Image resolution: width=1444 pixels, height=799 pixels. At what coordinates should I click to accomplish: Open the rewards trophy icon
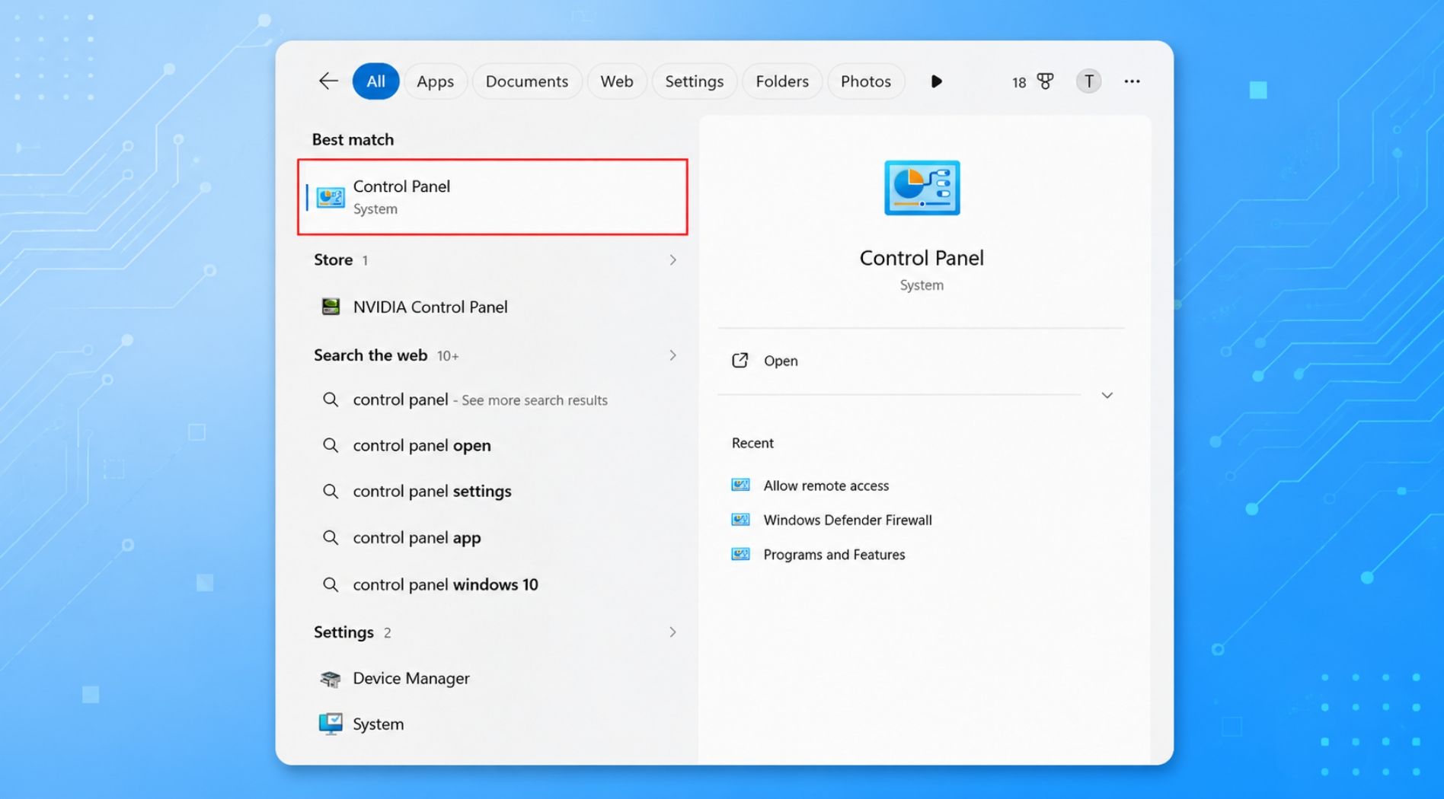point(1046,81)
